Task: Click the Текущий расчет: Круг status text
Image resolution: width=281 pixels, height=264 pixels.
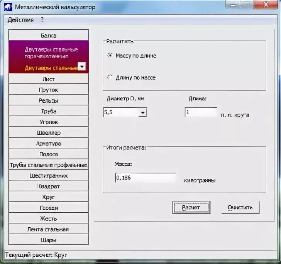Action: [36, 255]
